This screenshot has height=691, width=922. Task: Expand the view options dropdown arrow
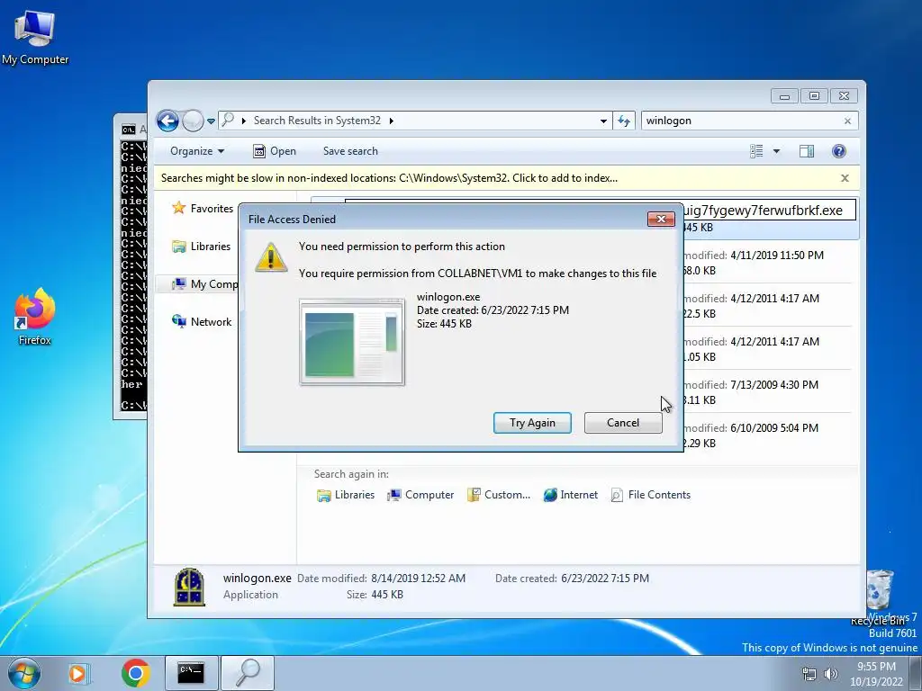point(776,151)
